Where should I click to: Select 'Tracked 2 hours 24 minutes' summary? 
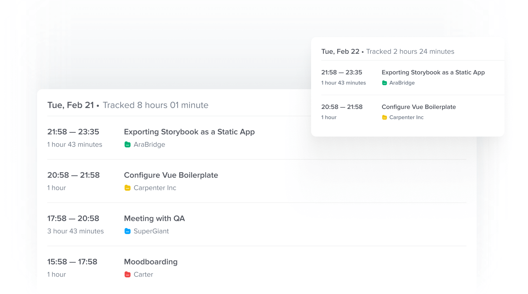click(410, 51)
